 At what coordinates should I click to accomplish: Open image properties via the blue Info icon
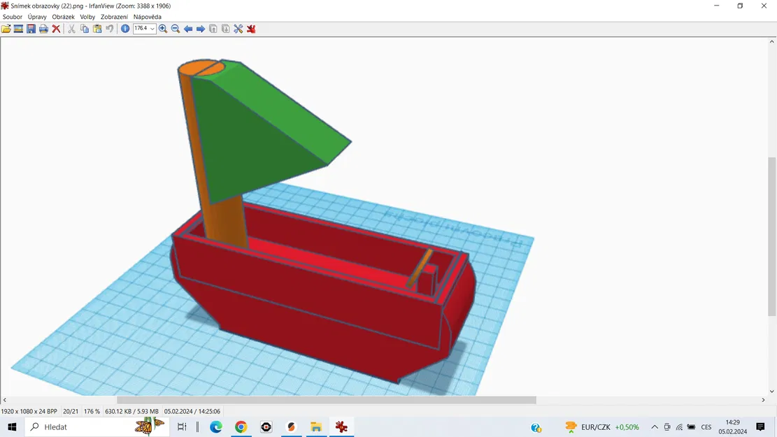(x=124, y=29)
